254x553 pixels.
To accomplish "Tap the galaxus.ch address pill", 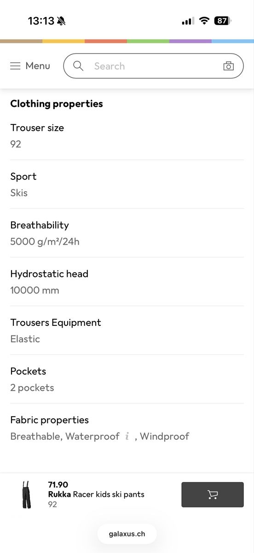I will [127, 534].
